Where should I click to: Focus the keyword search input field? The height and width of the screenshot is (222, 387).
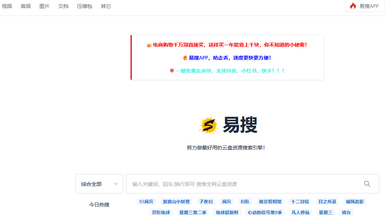tap(242, 184)
